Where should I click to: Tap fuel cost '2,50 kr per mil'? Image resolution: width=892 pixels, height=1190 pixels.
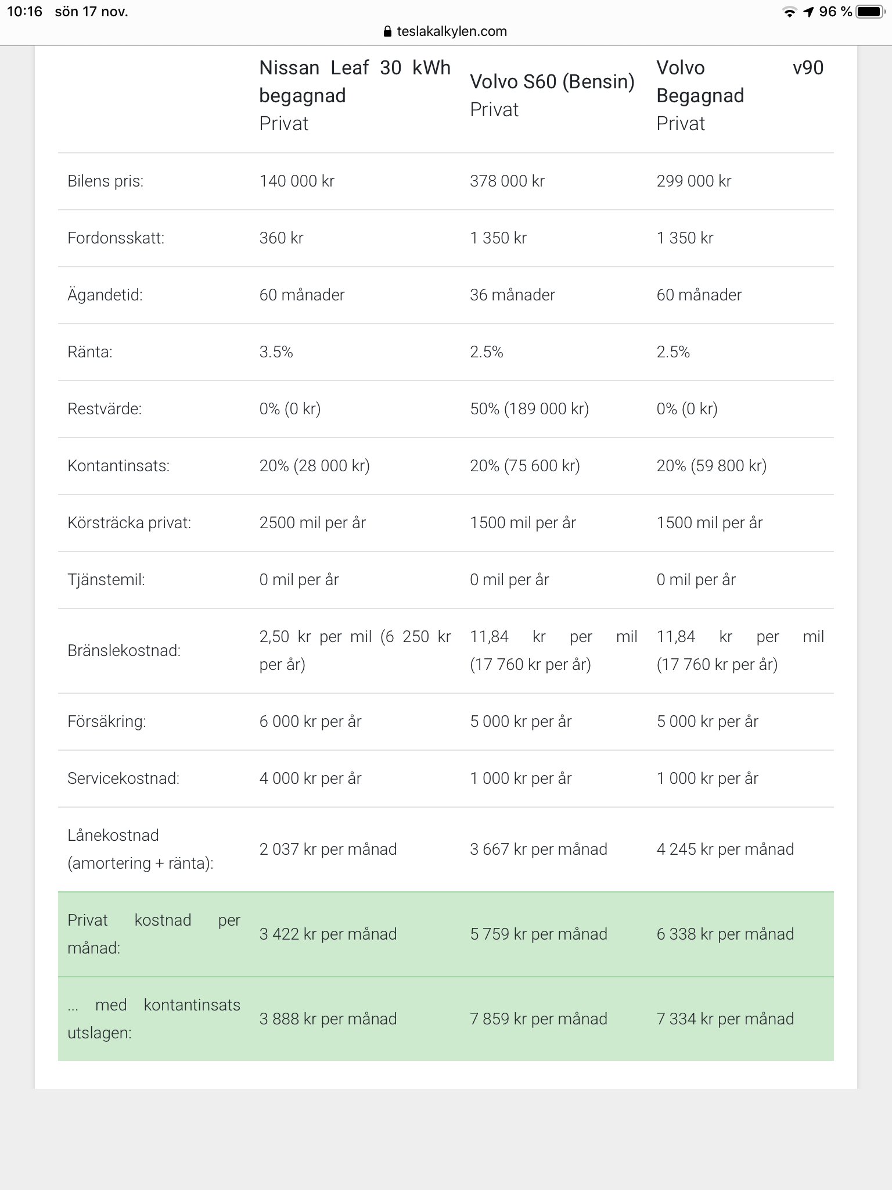point(315,636)
